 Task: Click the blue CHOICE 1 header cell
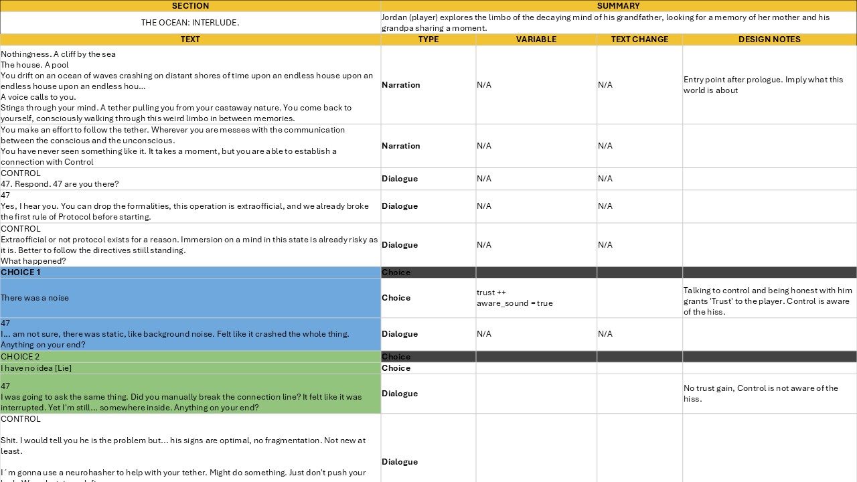[190, 272]
